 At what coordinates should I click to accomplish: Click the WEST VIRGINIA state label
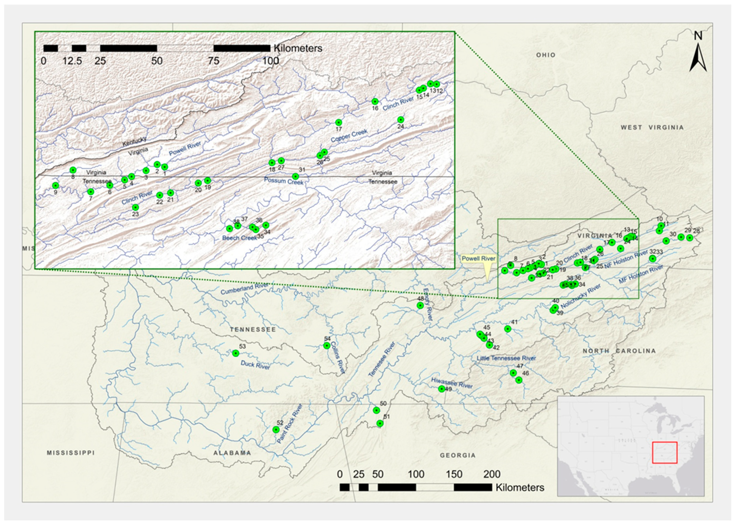pos(652,127)
